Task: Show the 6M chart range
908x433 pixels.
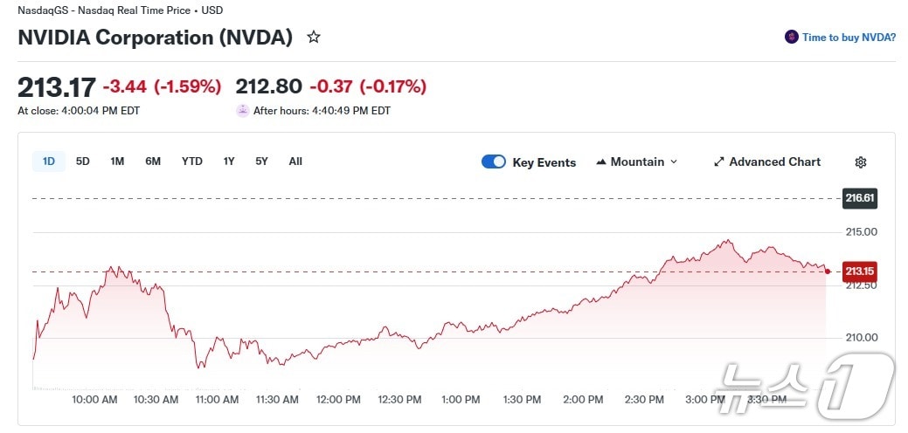Action: pyautogui.click(x=153, y=162)
